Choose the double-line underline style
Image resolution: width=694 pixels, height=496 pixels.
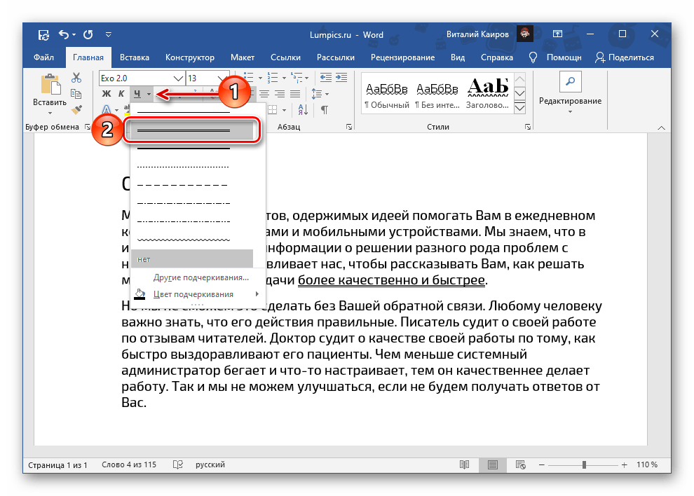tap(184, 131)
